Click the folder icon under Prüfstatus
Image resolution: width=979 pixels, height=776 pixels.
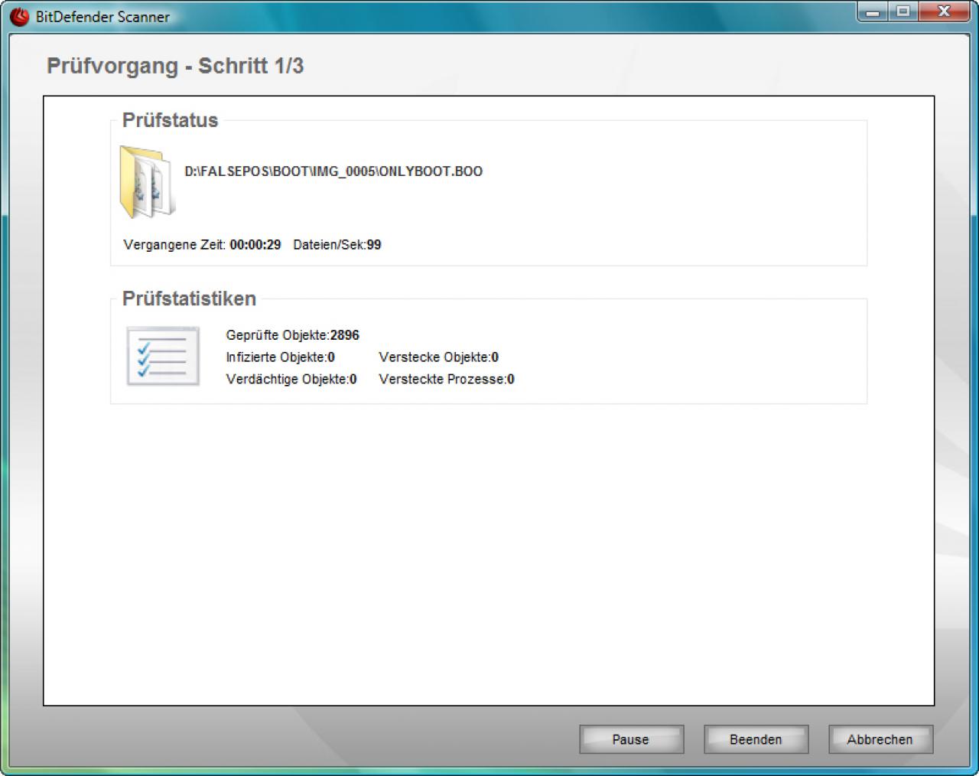(147, 182)
